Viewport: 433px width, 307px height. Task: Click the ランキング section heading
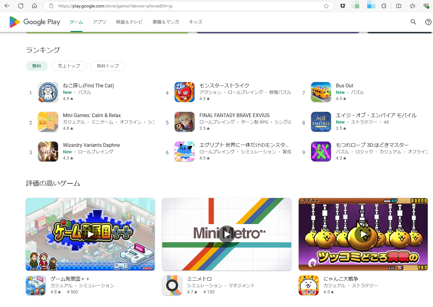[43, 50]
